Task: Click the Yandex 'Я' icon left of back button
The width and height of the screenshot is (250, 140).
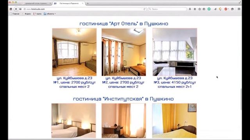Action: click(11, 9)
